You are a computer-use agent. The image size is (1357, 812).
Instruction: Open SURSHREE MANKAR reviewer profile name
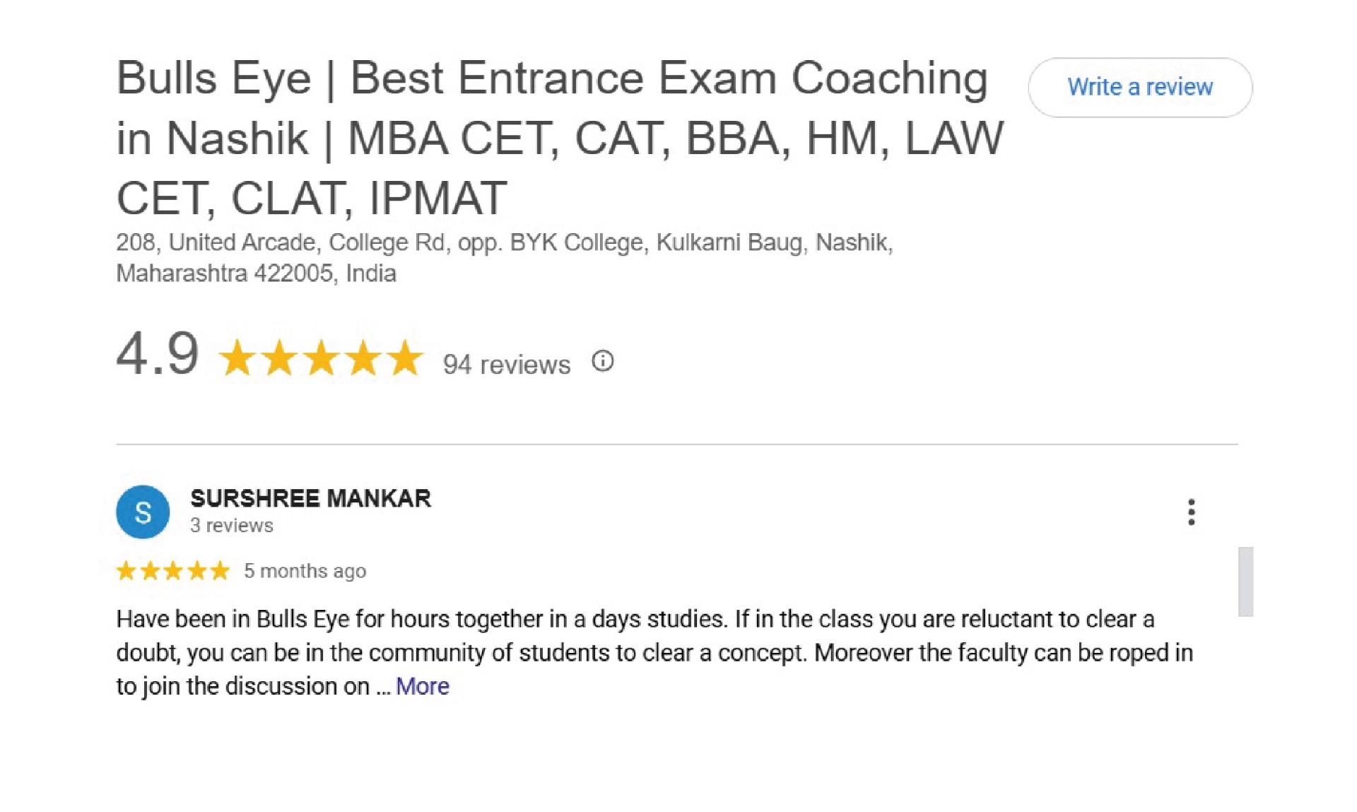pos(310,498)
